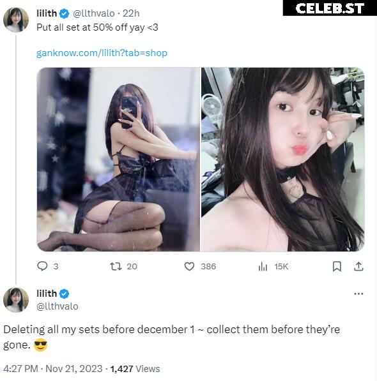Click the lower tweet profile avatar
The width and height of the screenshot is (377, 381).
pos(16,300)
